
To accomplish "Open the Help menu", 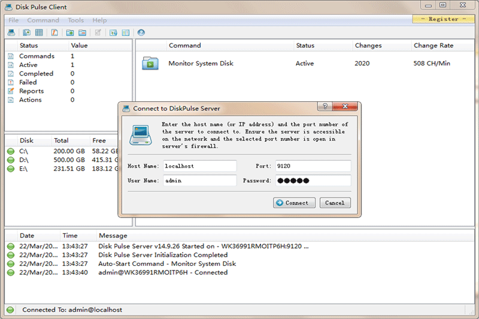I will (x=99, y=20).
